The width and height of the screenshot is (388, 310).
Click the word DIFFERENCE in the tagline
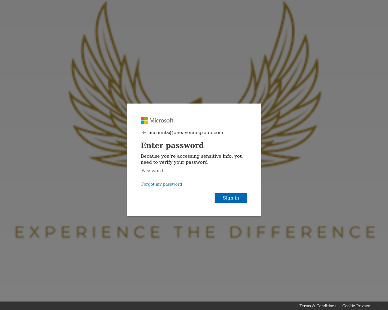tap(303, 232)
